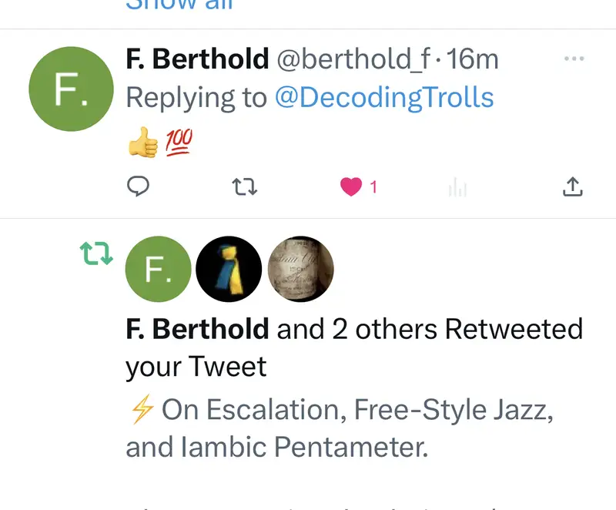Click the thumbs up and 100 emoji reply
This screenshot has width=616, height=510.
tap(159, 142)
